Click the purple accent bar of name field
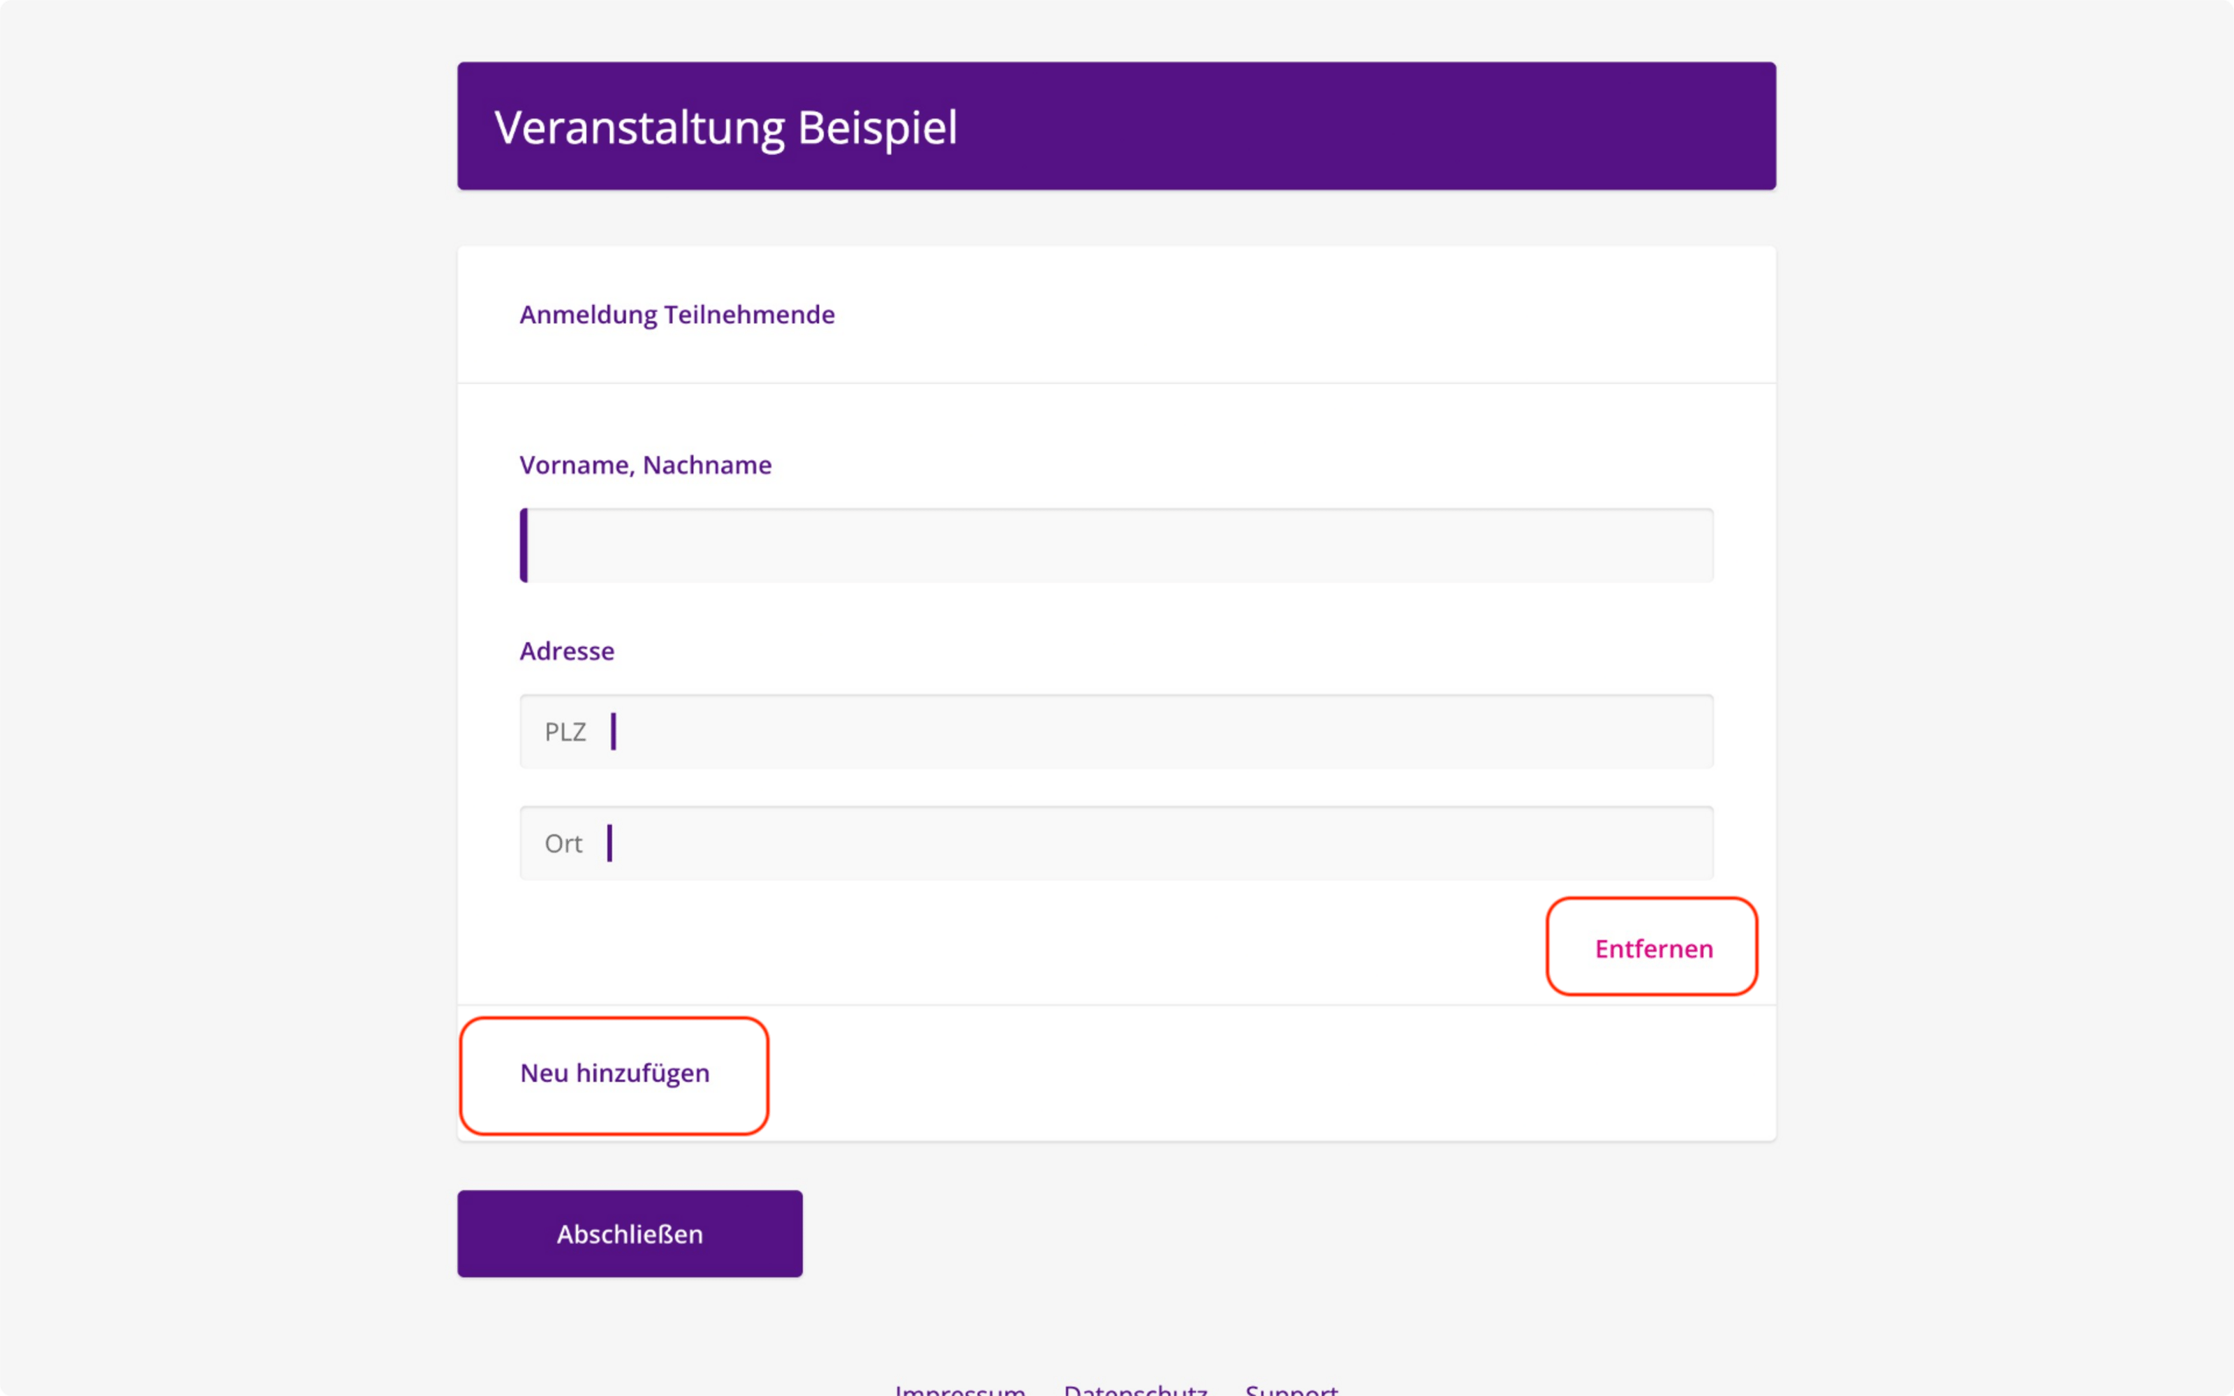Viewport: 2234px width, 1396px height. click(524, 544)
